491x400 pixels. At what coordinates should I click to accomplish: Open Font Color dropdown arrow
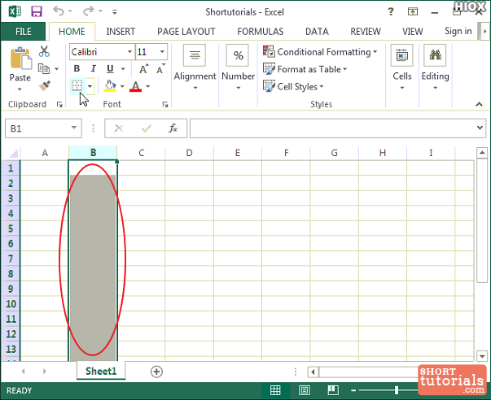[148, 86]
